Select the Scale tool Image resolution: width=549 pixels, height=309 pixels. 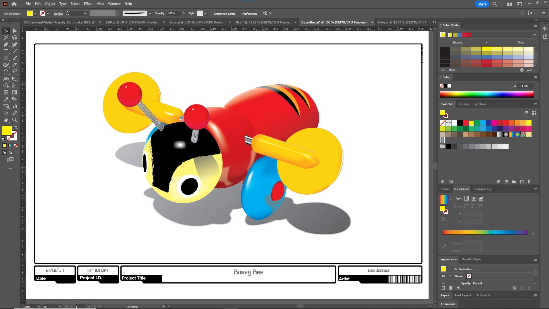coord(15,72)
